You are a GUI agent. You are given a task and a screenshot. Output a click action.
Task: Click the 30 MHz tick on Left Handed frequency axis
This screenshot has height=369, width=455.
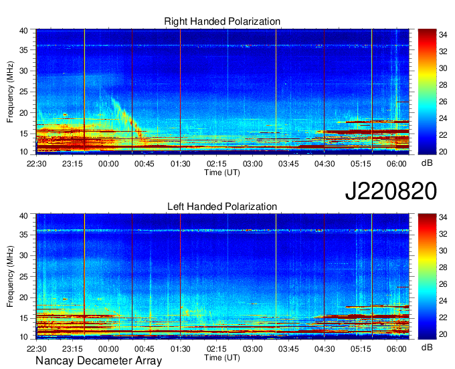[x=23, y=255]
